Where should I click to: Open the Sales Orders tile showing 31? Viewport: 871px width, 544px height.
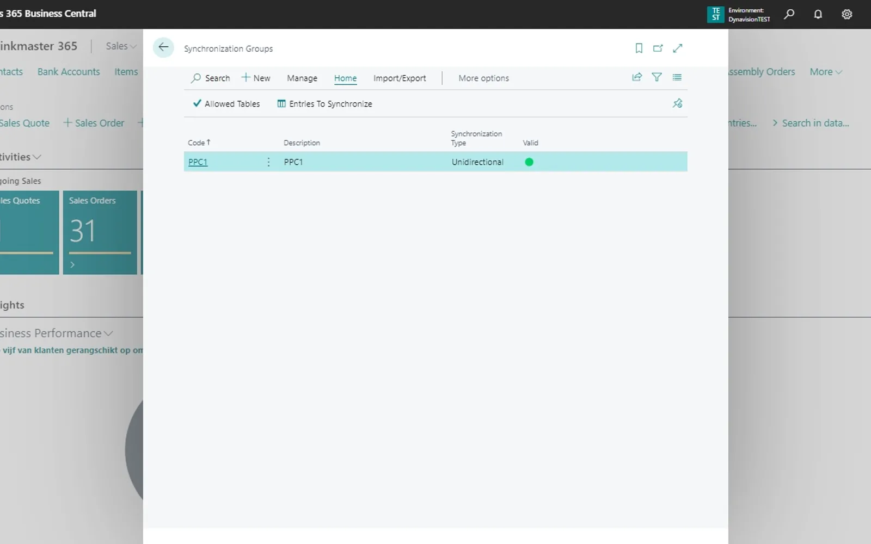pos(100,232)
